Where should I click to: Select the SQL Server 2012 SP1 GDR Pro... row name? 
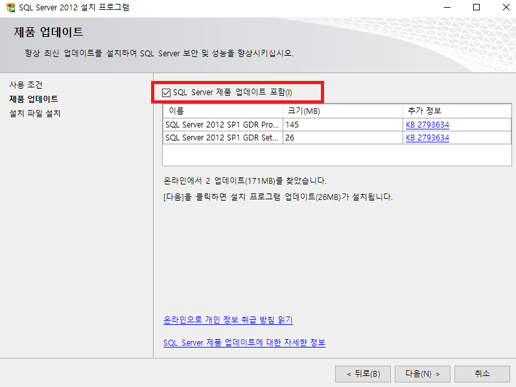click(223, 125)
